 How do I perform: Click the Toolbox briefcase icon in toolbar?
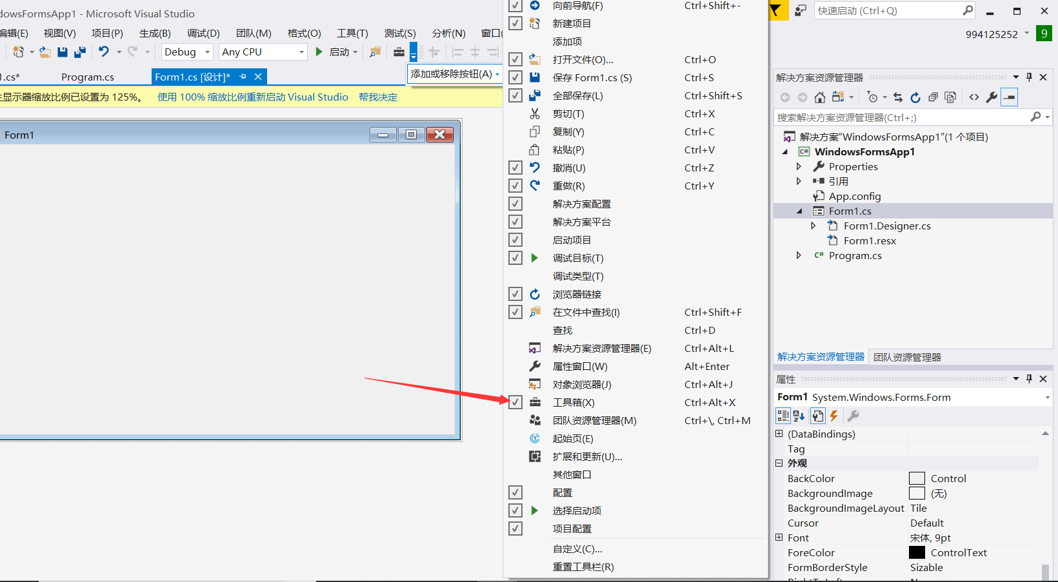tap(399, 52)
